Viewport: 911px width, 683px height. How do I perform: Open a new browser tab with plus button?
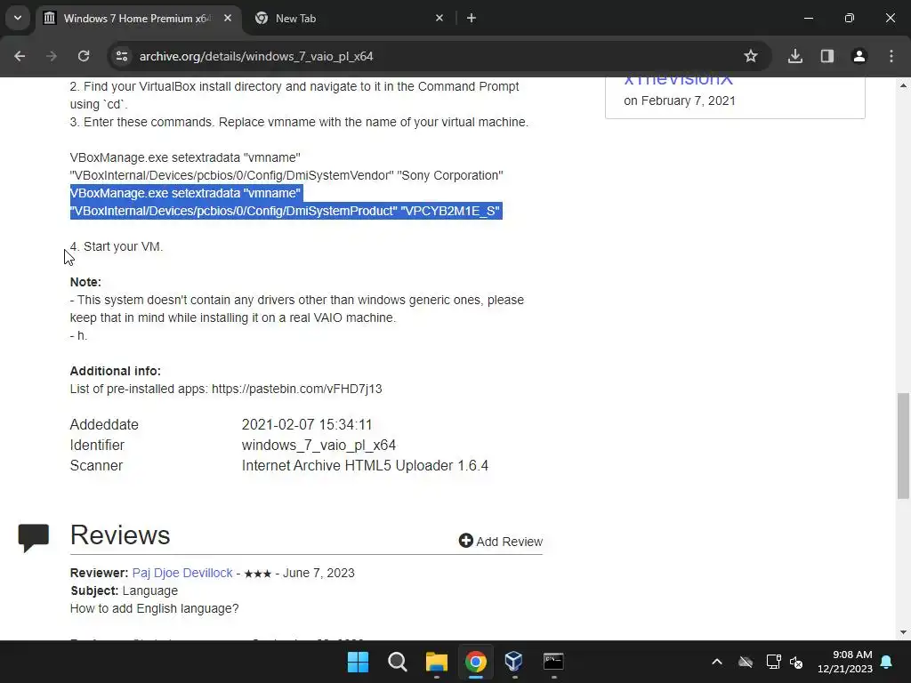coord(472,18)
